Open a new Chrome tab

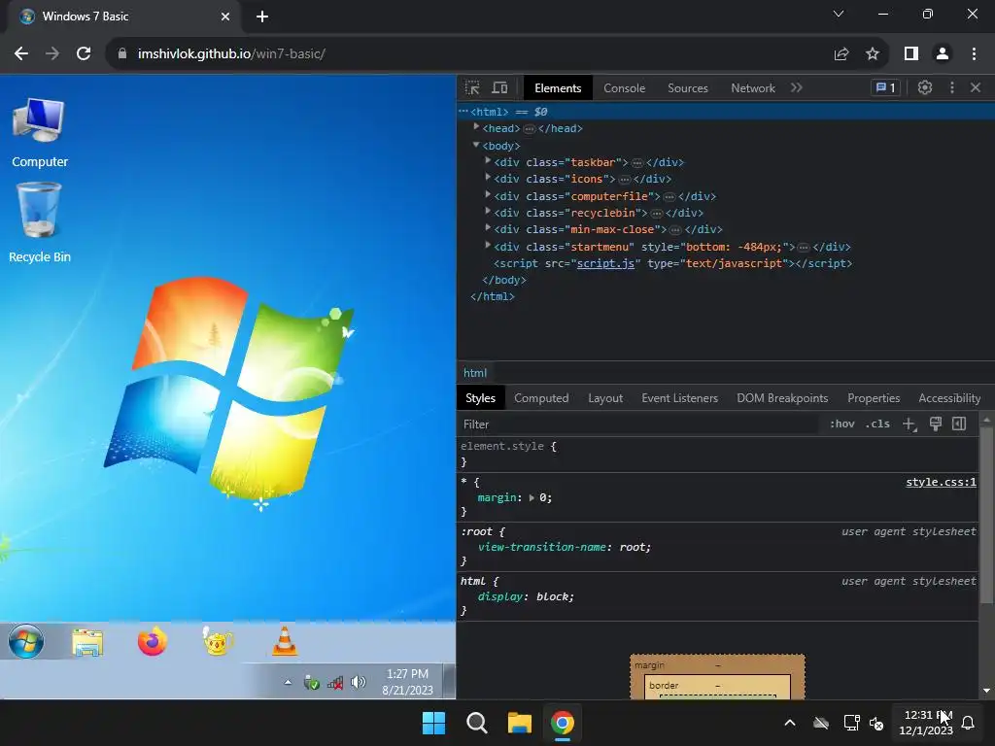click(262, 17)
